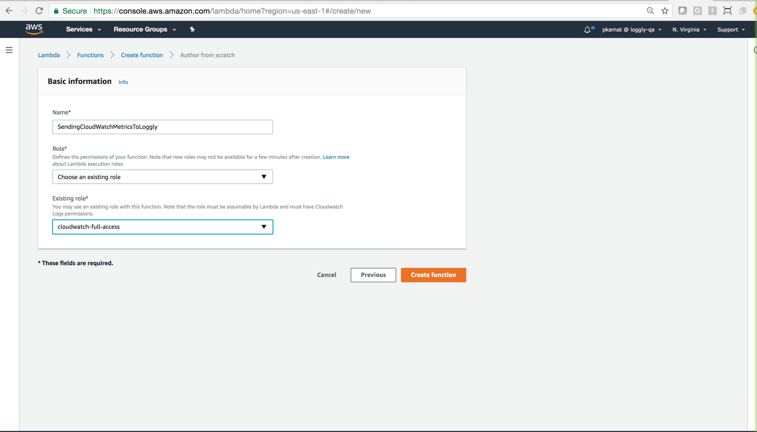Click the function Name input field
757x432 pixels.
point(162,127)
